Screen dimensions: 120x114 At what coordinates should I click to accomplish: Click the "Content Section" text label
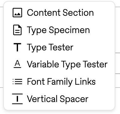coord(60,13)
